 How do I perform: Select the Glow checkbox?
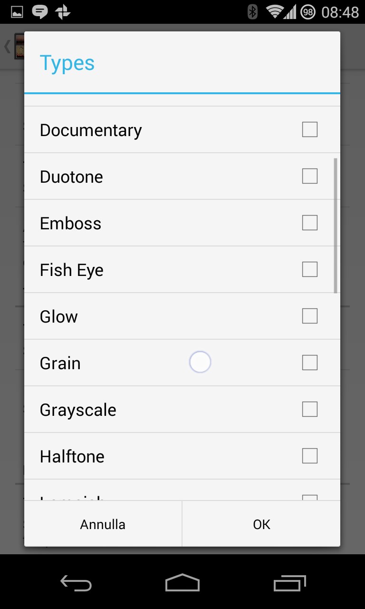tap(310, 316)
